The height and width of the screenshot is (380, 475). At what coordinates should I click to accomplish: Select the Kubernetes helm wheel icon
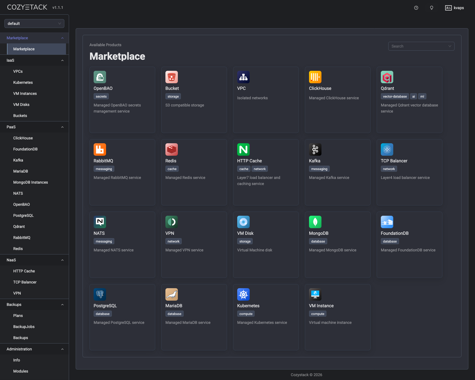[x=243, y=294]
